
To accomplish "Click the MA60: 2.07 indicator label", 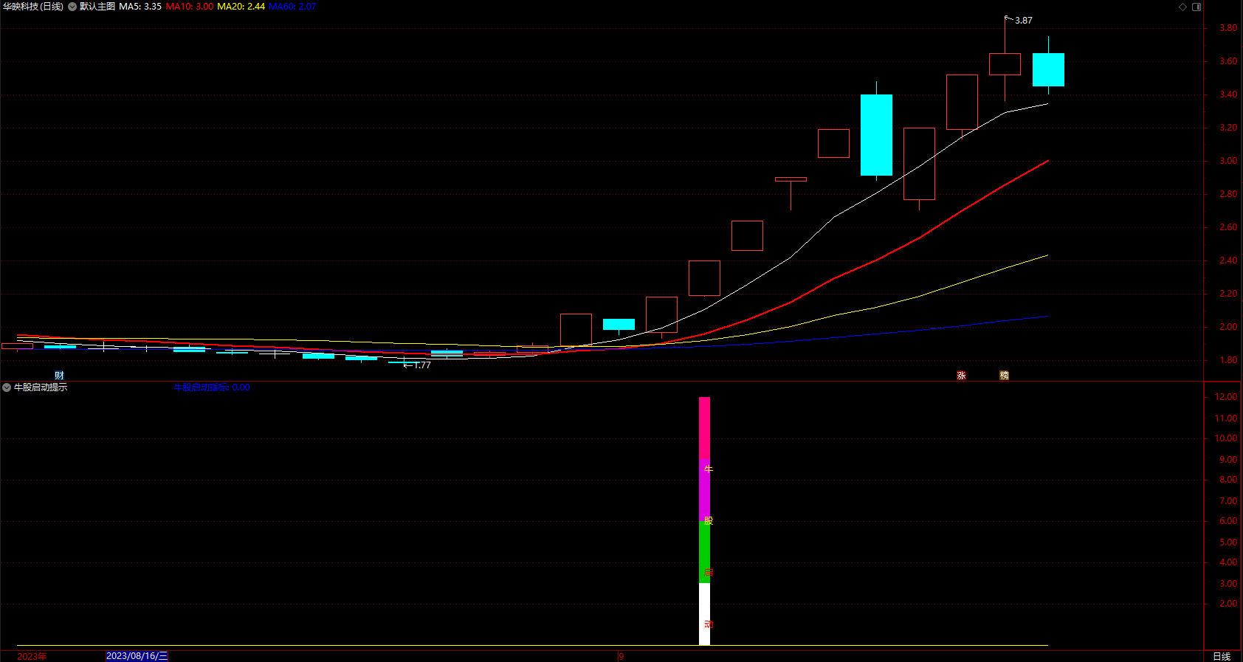I will (x=292, y=7).
